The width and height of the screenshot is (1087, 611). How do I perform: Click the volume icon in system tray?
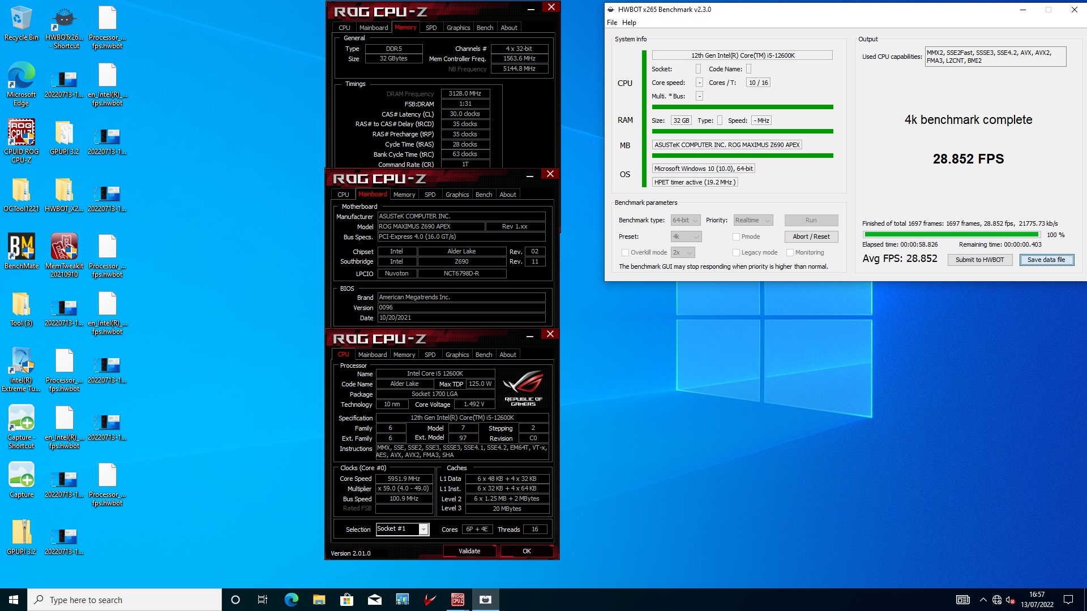pyautogui.click(x=1010, y=600)
